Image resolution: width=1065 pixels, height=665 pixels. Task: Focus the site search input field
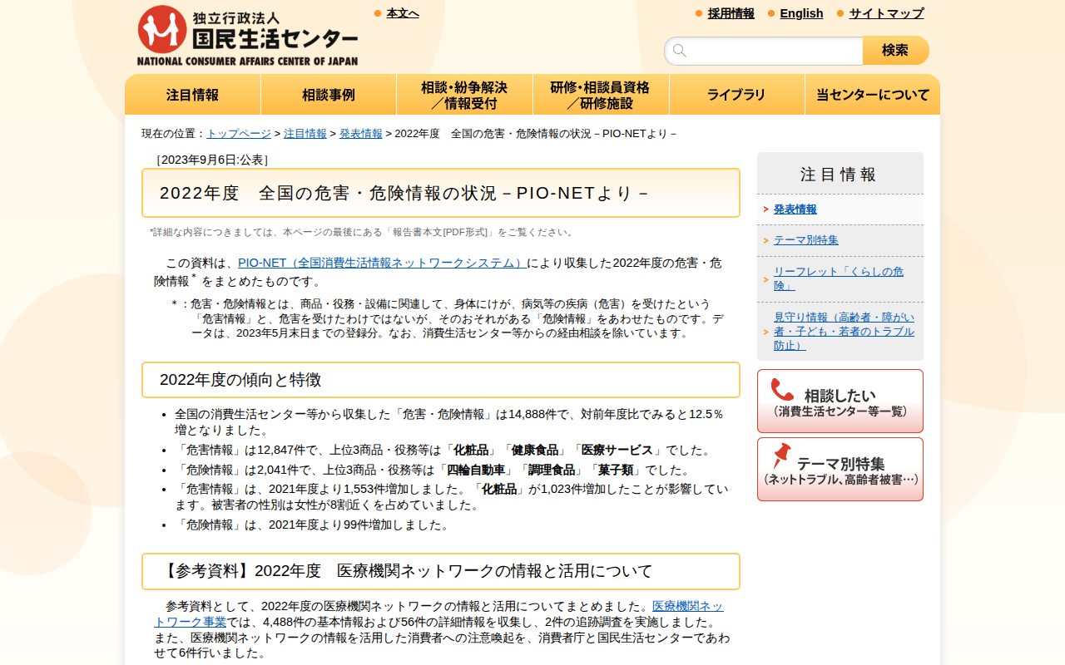click(x=764, y=51)
